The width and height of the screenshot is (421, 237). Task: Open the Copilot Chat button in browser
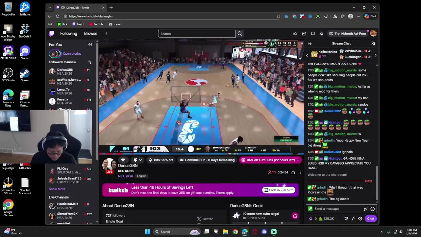370,16
